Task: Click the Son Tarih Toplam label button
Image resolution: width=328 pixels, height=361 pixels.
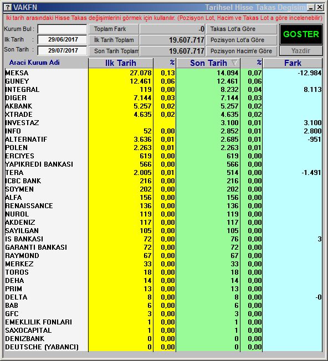Action: 114,51
